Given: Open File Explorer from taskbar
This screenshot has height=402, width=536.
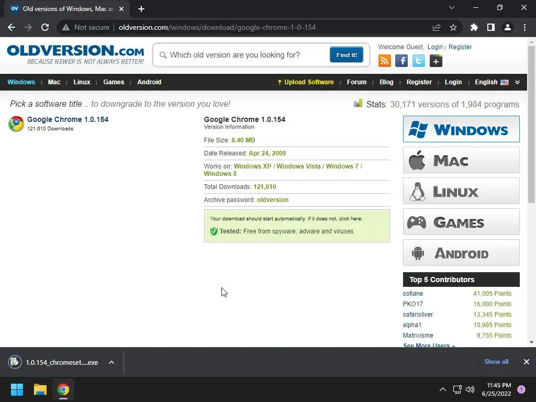Looking at the screenshot, I should coord(40,389).
